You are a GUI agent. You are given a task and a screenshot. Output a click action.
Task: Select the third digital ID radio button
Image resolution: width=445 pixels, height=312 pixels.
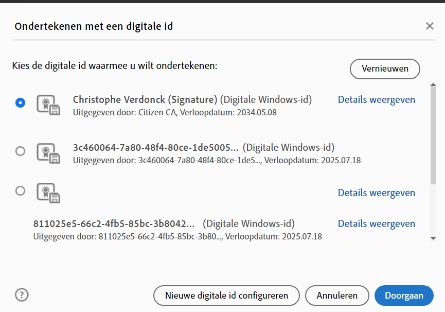click(x=20, y=190)
